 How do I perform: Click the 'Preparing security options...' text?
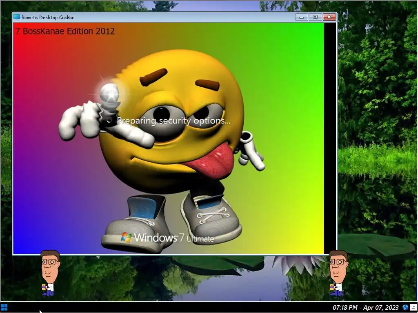coord(173,121)
